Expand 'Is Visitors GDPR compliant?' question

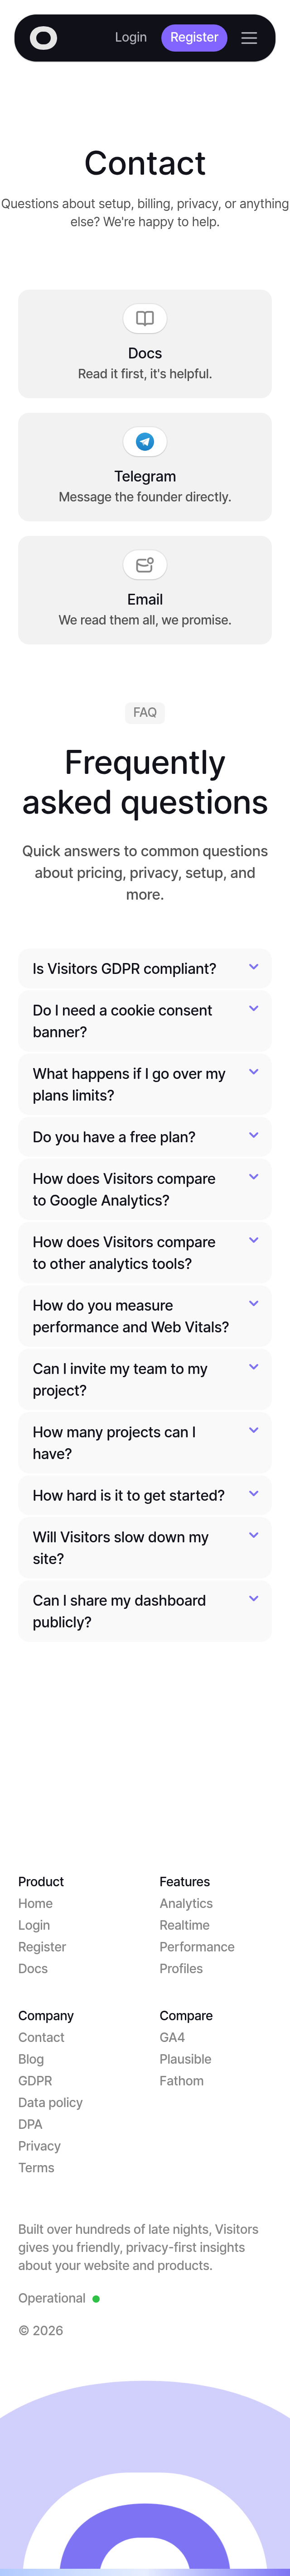tap(145, 967)
